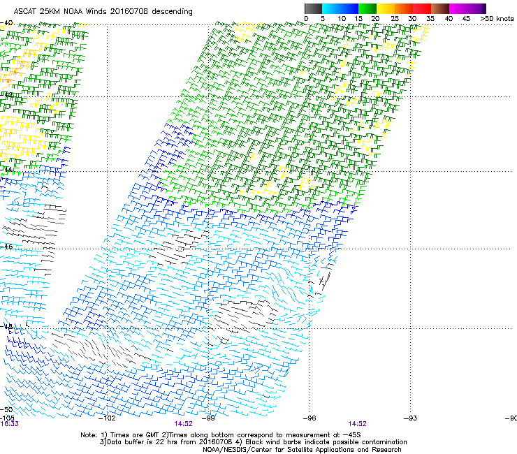Click the red 30-35 knots color swatch

point(422,8)
